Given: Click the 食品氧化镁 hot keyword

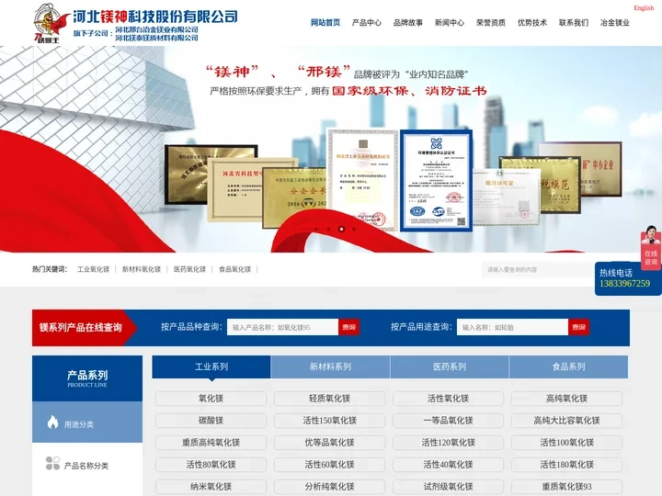Looking at the screenshot, I should [x=234, y=269].
